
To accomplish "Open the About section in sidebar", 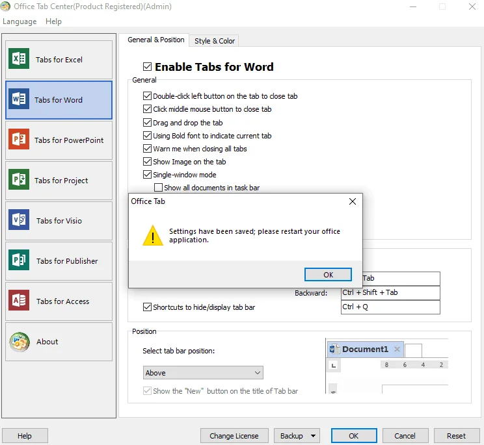I will click(x=59, y=342).
